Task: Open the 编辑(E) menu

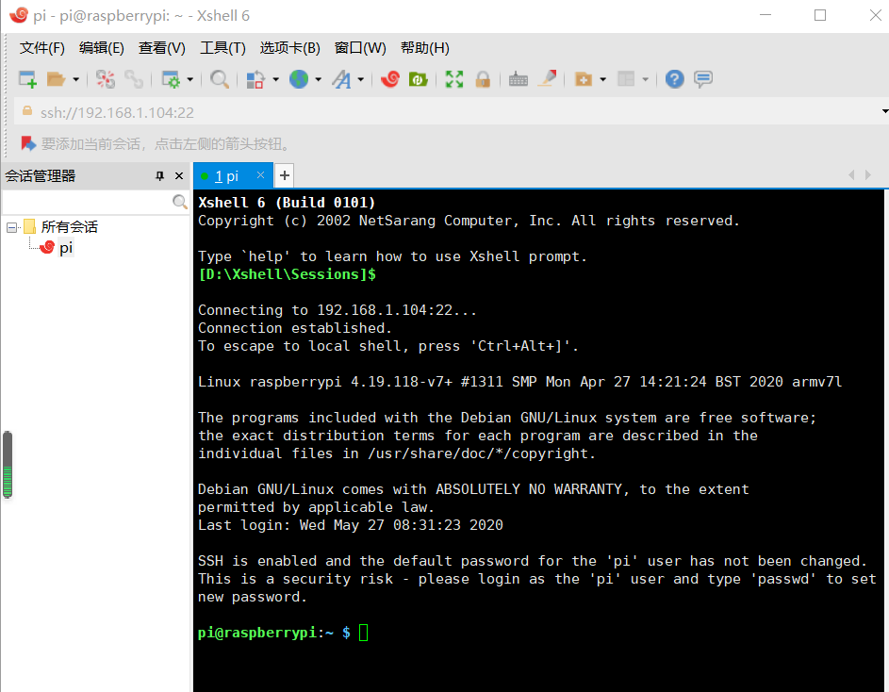Action: [x=102, y=48]
